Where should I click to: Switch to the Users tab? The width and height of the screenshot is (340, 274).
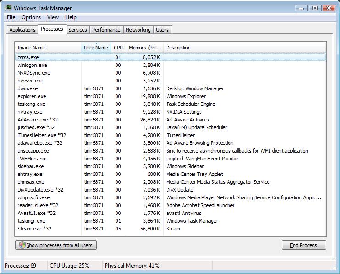click(162, 30)
